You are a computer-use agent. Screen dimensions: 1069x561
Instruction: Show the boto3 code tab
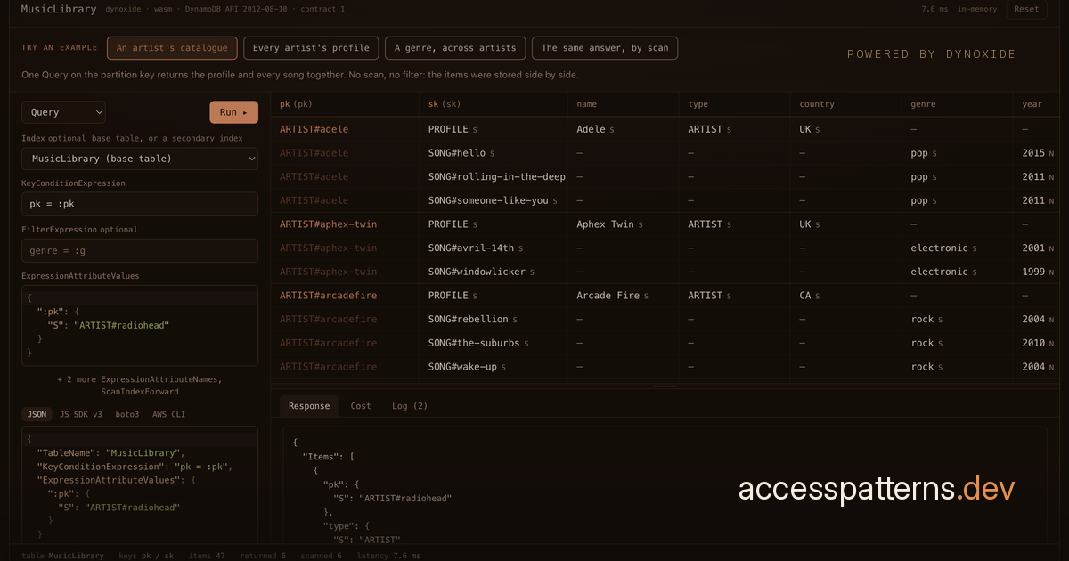(127, 414)
